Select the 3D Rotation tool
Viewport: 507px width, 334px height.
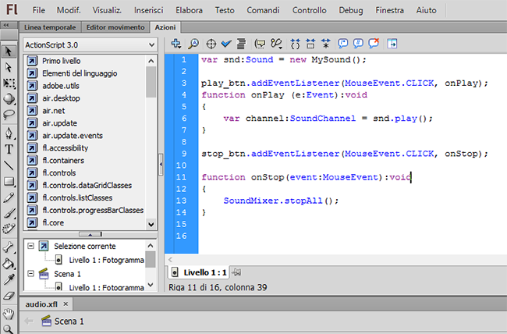[x=9, y=99]
